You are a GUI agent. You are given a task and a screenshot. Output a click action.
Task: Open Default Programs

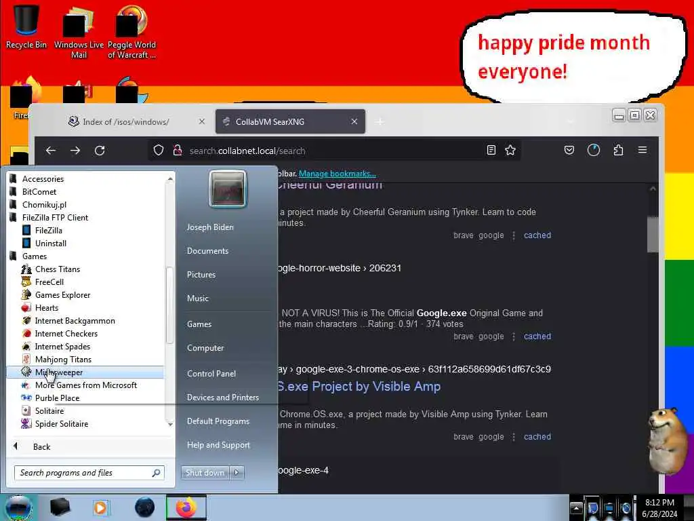pos(218,421)
